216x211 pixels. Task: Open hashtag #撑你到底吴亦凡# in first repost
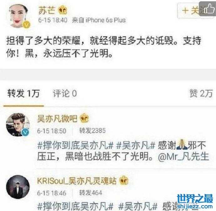coord(75,145)
